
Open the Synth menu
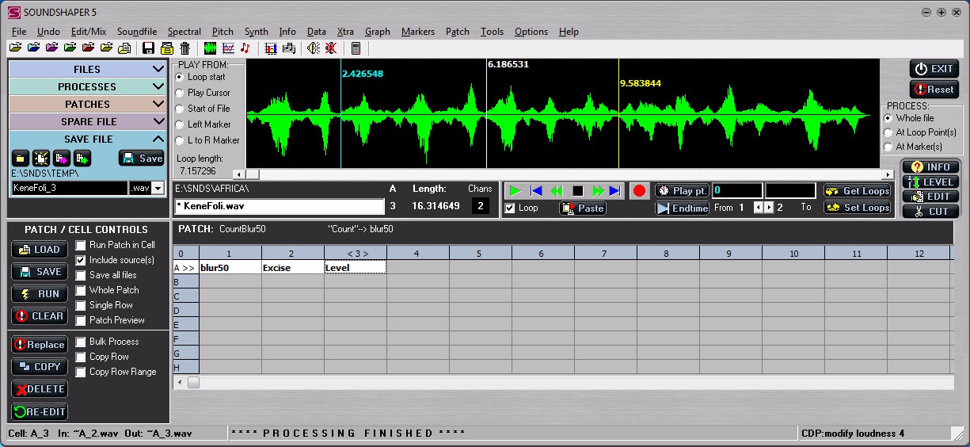pos(257,32)
